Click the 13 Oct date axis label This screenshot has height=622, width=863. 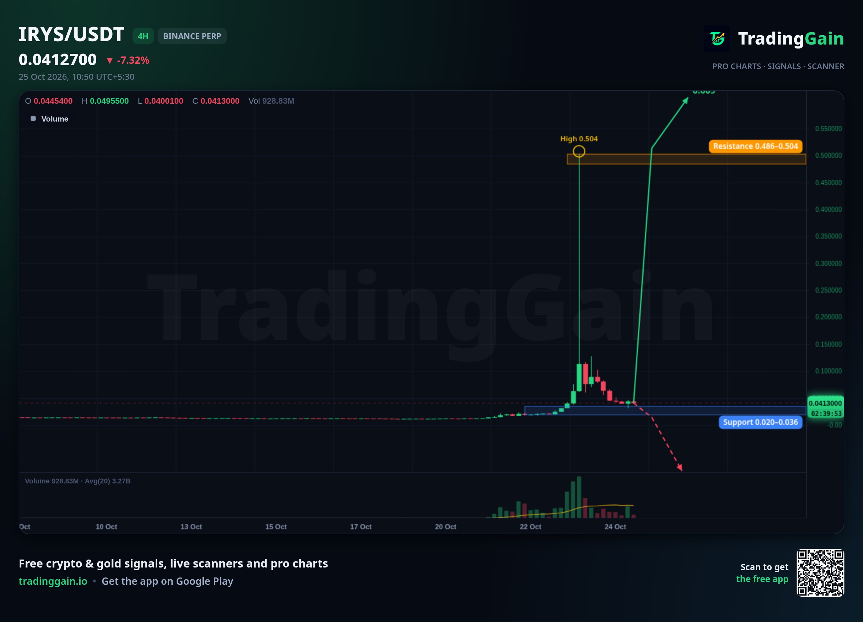click(x=191, y=527)
